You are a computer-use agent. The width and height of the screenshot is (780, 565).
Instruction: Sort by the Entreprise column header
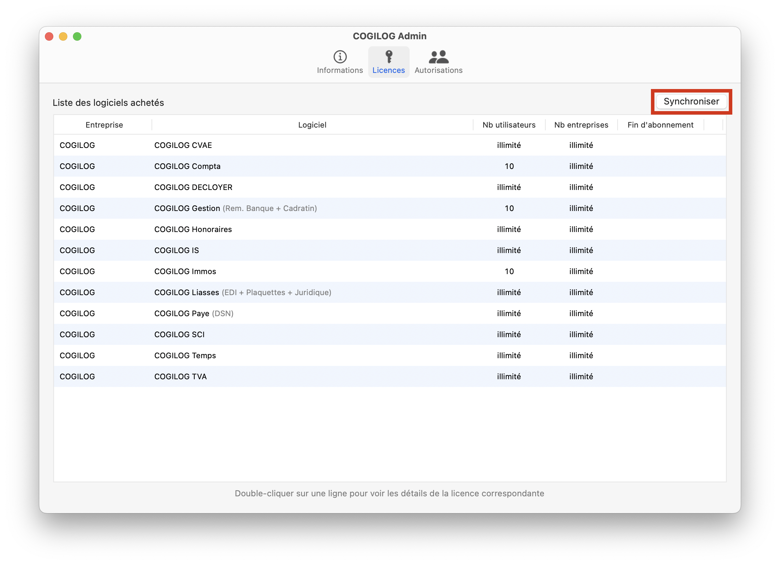[x=104, y=125]
